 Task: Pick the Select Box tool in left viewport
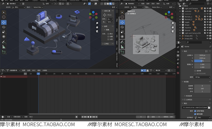click(4, 12)
